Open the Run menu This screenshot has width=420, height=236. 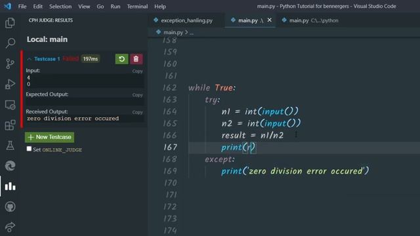click(x=115, y=7)
